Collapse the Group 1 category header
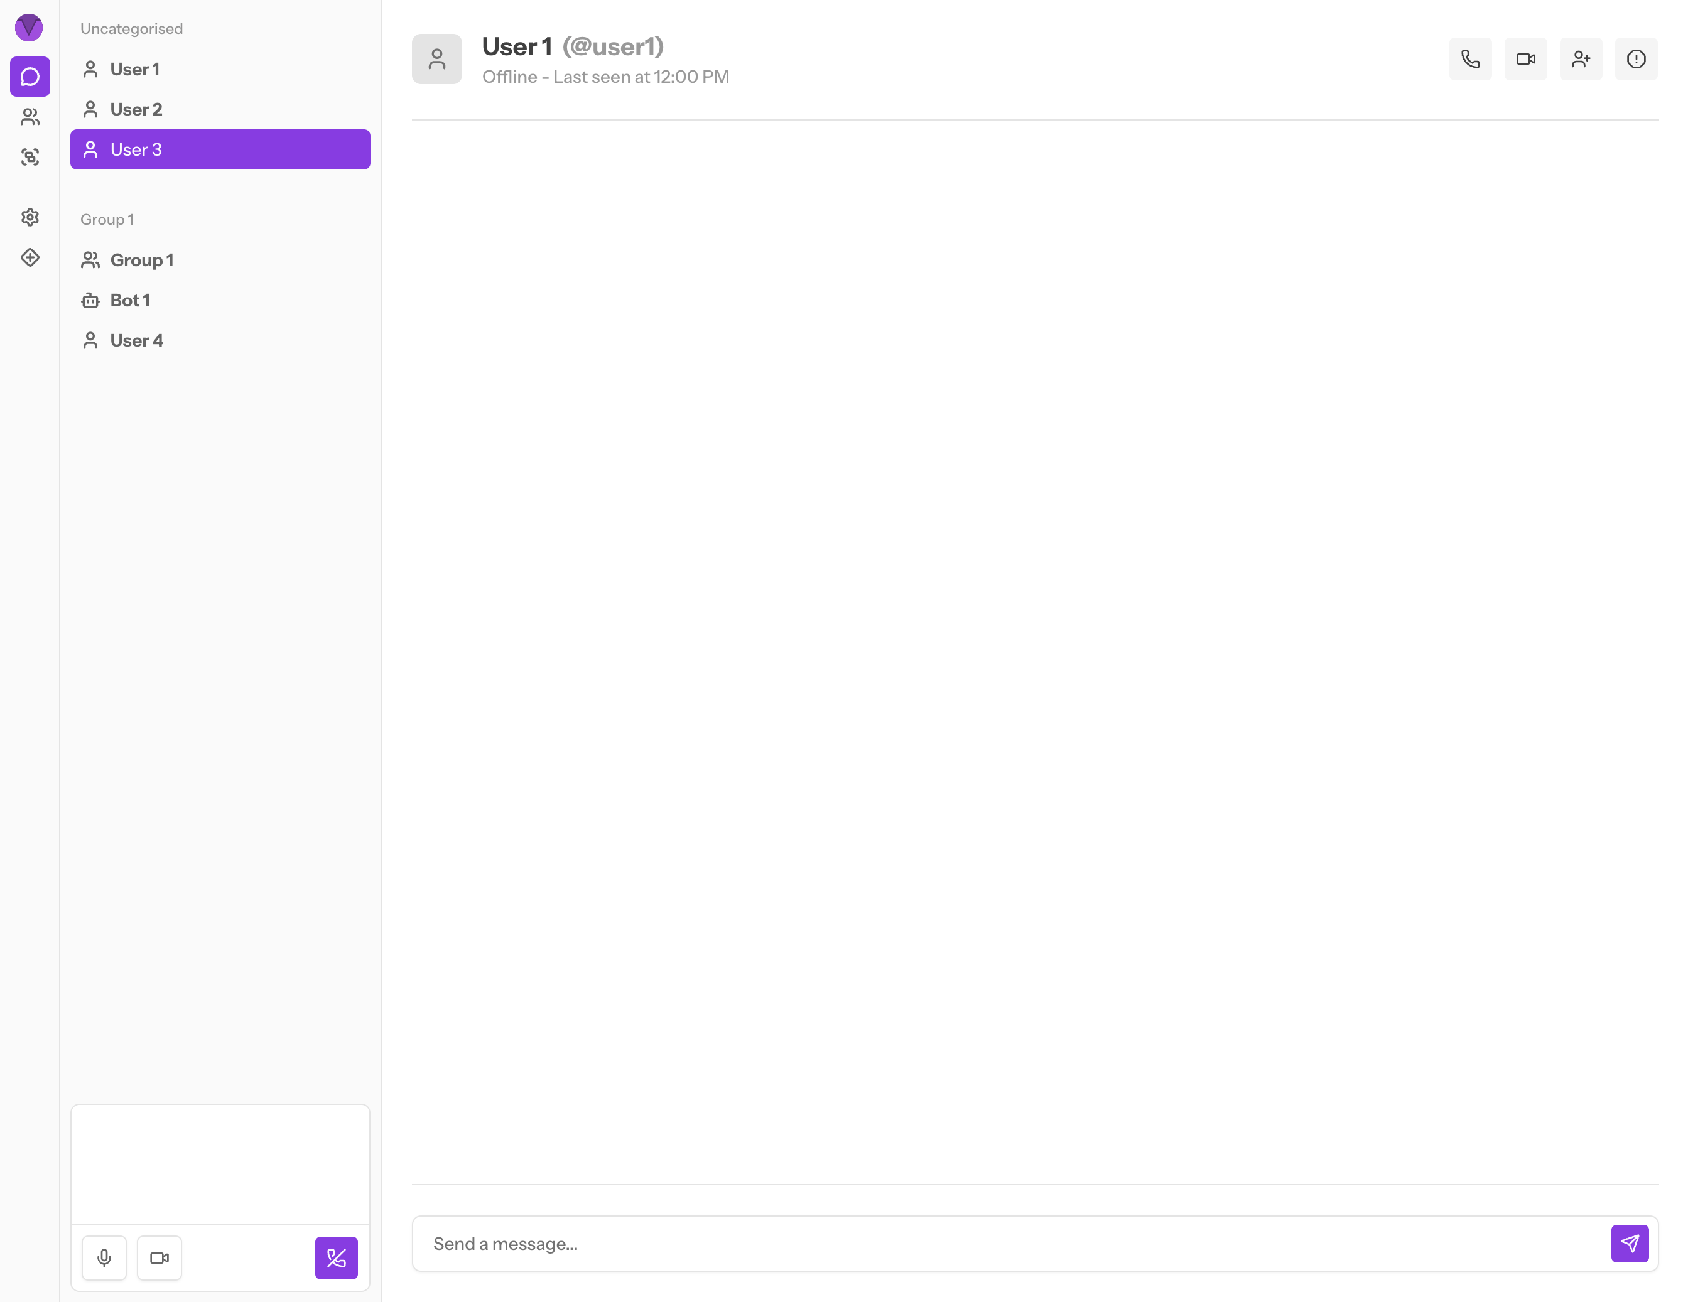The width and height of the screenshot is (1688, 1302). pos(107,220)
